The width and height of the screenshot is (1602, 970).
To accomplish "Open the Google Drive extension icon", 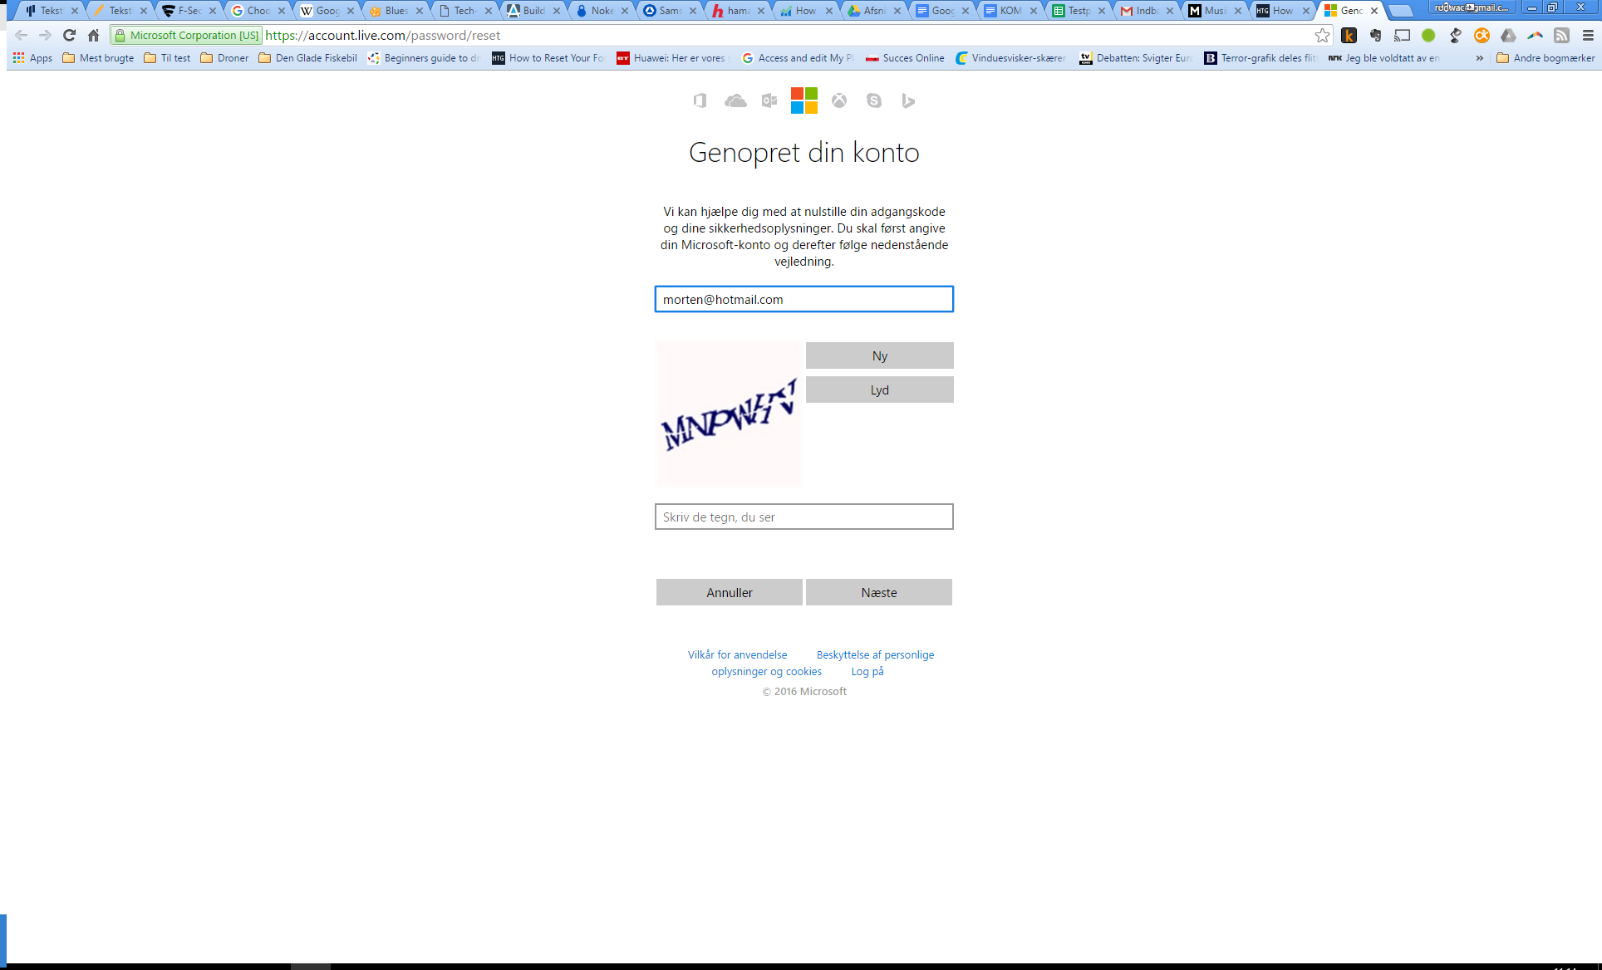I will click(1507, 35).
